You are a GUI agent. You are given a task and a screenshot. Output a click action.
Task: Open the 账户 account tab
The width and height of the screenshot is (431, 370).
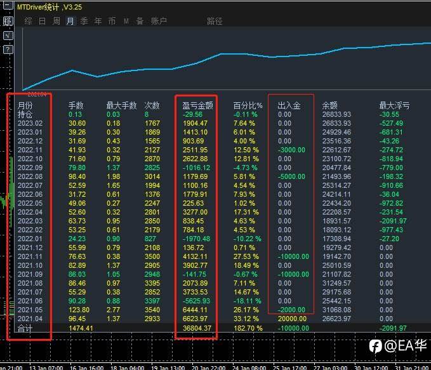[159, 21]
